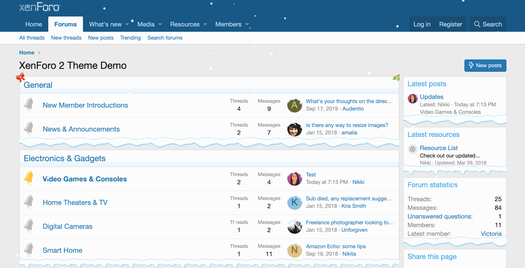The width and height of the screenshot is (525, 268).
Task: Select Trending in the sub-navigation
Action: click(x=130, y=38)
